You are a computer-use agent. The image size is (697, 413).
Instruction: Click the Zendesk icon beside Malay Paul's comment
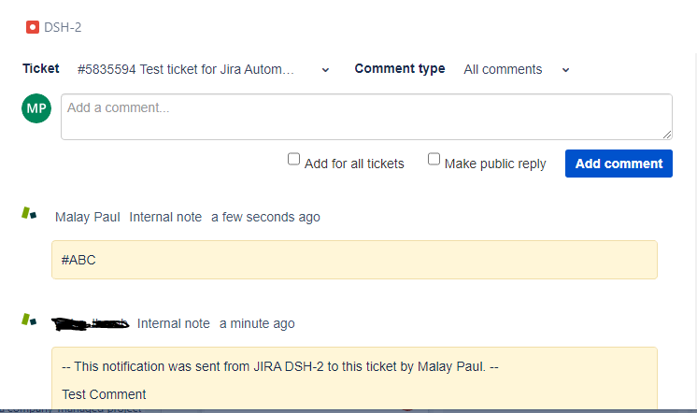pyautogui.click(x=29, y=213)
